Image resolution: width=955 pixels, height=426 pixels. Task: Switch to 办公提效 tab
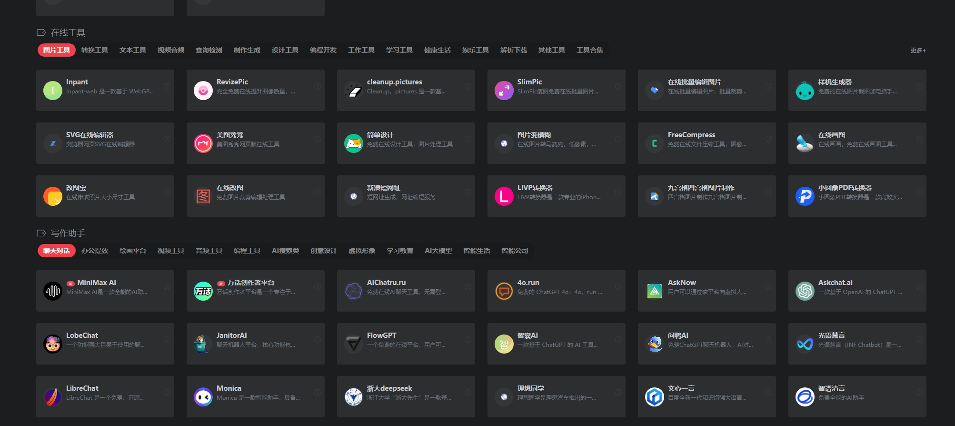point(95,251)
